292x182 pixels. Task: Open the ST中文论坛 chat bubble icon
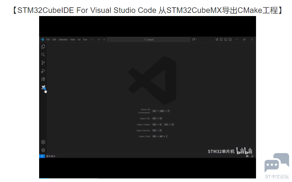[x=277, y=163]
